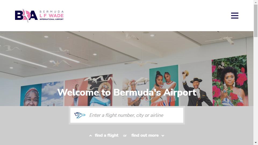
Task: Select the find out more link
Action: tap(145, 135)
